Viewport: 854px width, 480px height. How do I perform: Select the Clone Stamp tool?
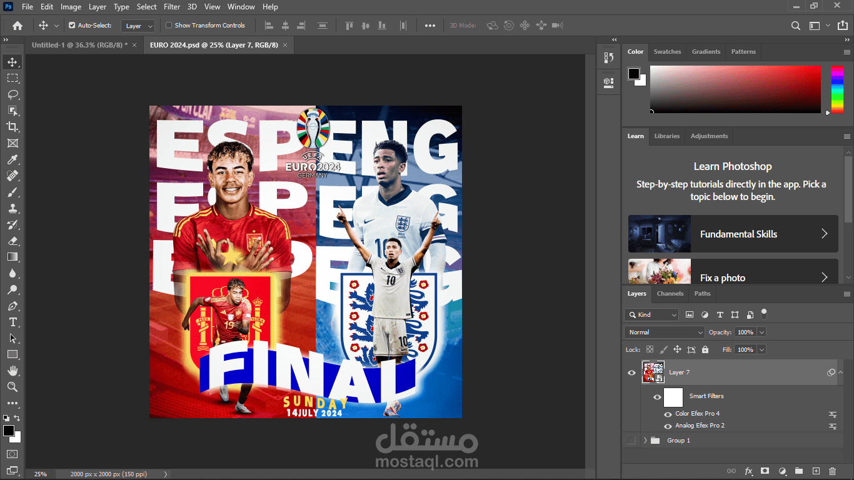(x=13, y=208)
